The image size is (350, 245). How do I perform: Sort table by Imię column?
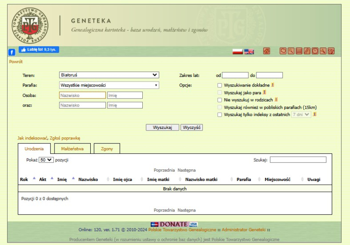(65, 179)
